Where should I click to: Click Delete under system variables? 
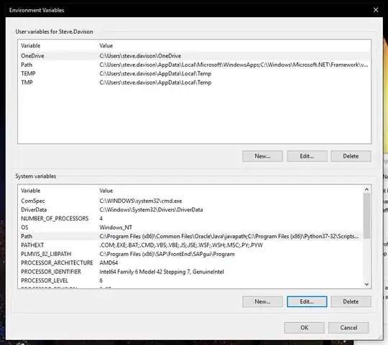[351, 301]
